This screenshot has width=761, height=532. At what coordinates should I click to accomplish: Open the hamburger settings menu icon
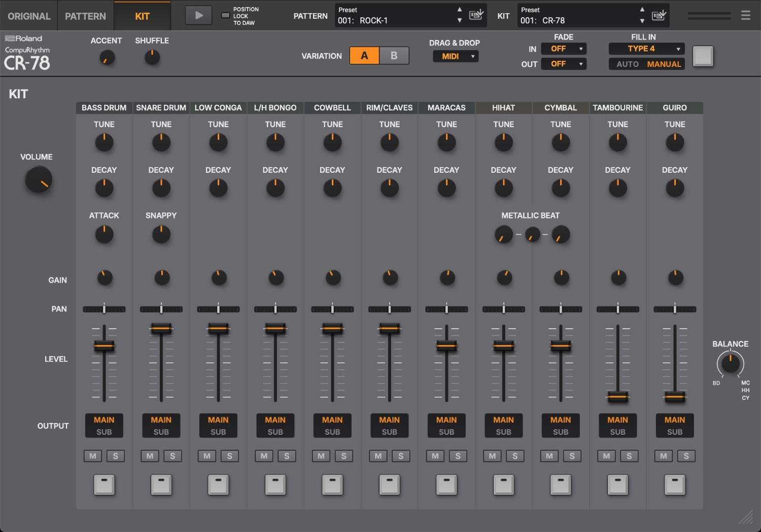click(x=745, y=15)
